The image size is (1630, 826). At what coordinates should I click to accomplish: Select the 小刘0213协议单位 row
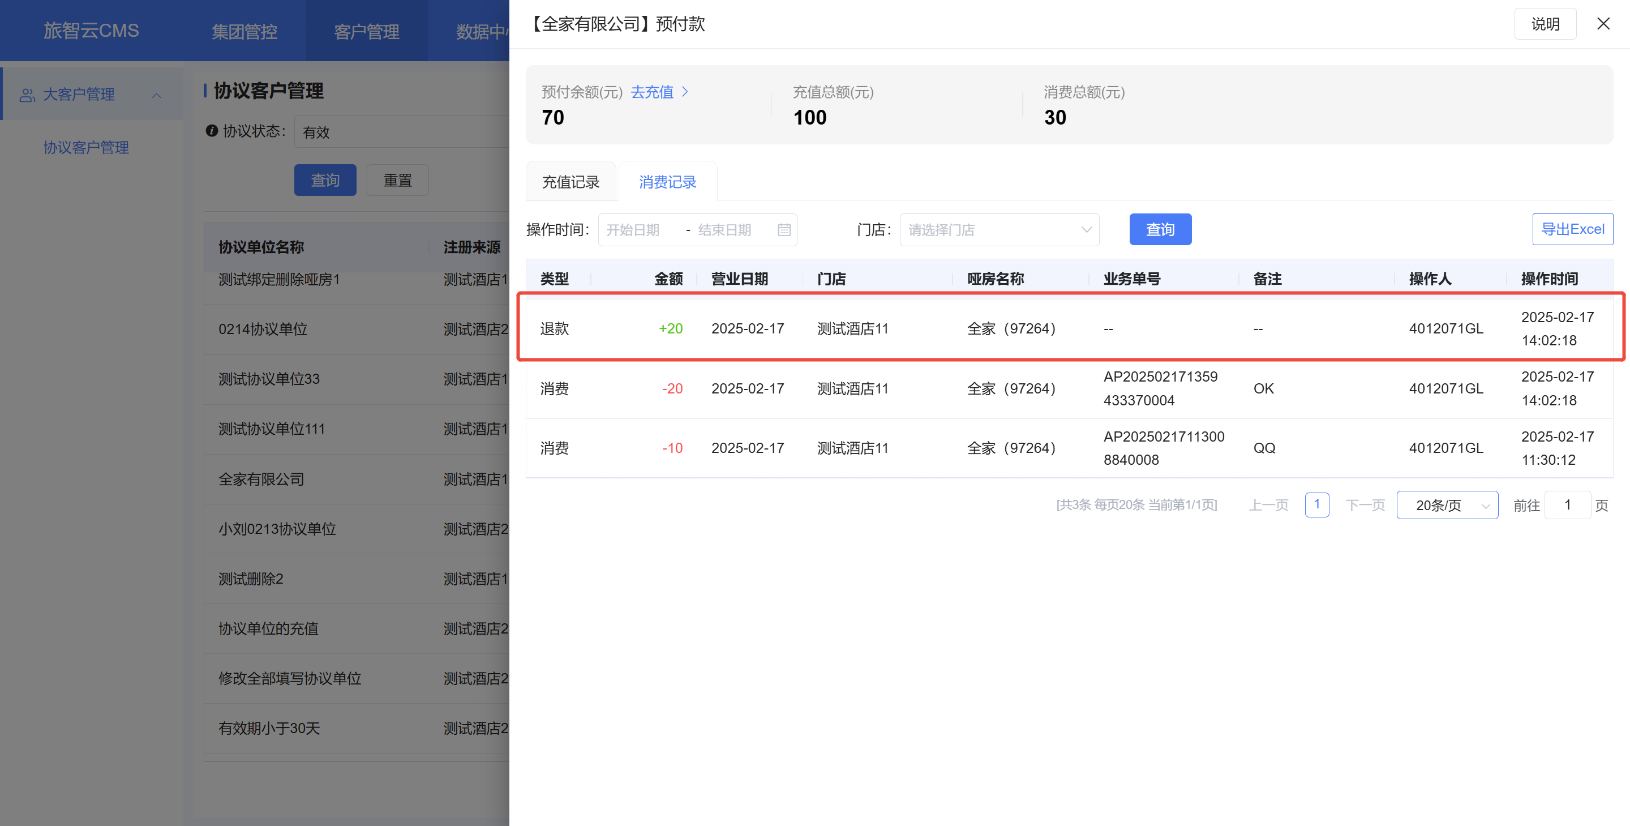click(x=357, y=529)
